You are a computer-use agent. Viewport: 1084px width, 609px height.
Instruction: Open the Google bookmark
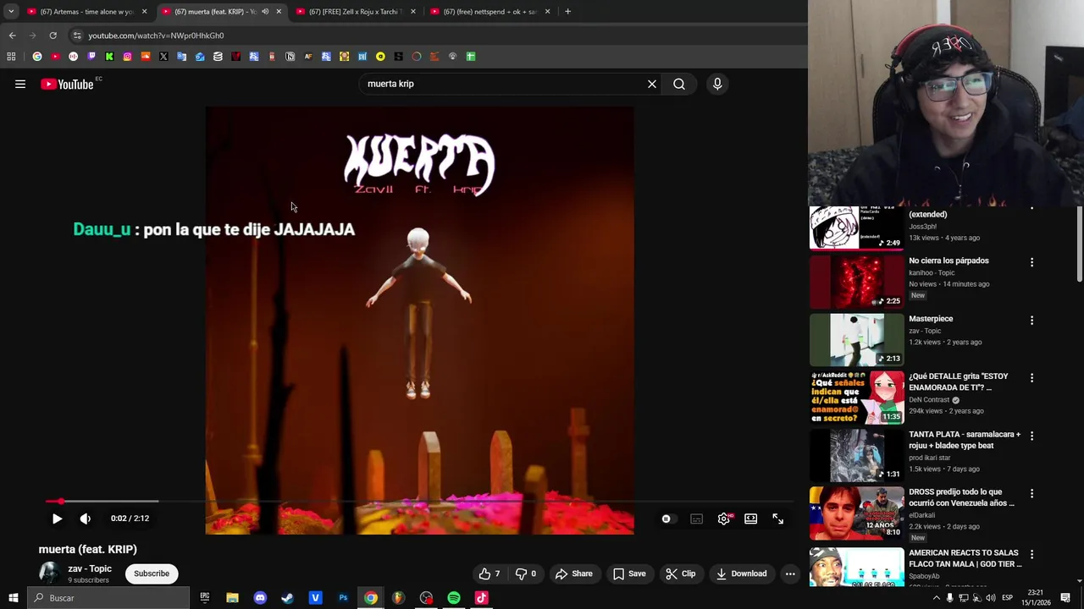[37, 57]
